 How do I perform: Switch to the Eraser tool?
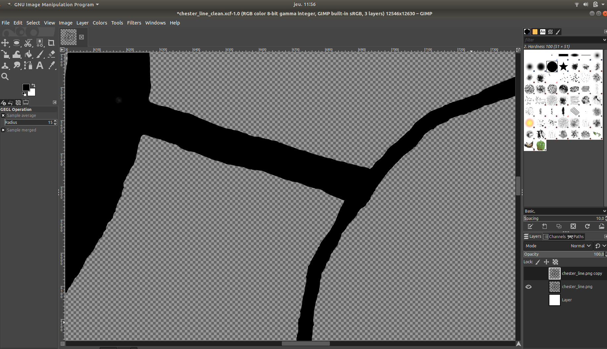[x=51, y=54]
